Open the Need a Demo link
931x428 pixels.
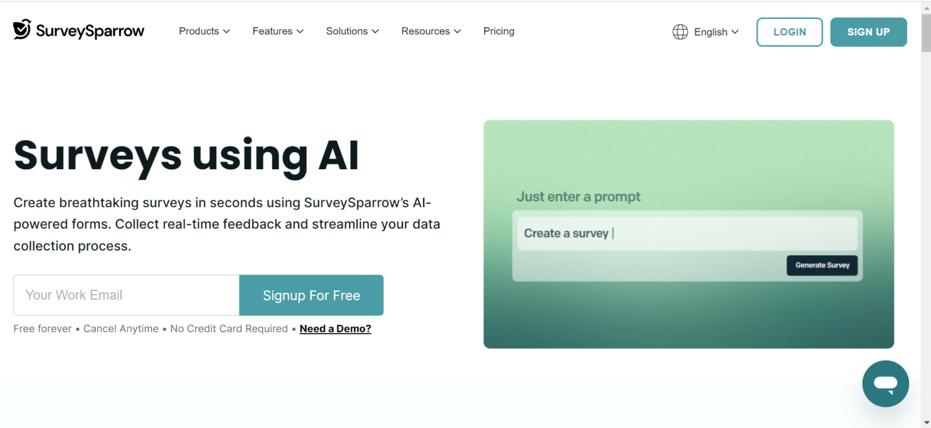click(x=335, y=328)
